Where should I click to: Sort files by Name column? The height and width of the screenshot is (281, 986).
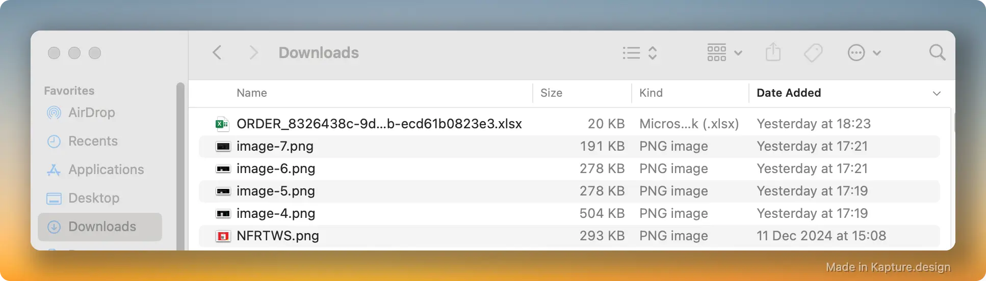252,93
